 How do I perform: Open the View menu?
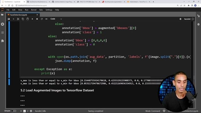20,10
